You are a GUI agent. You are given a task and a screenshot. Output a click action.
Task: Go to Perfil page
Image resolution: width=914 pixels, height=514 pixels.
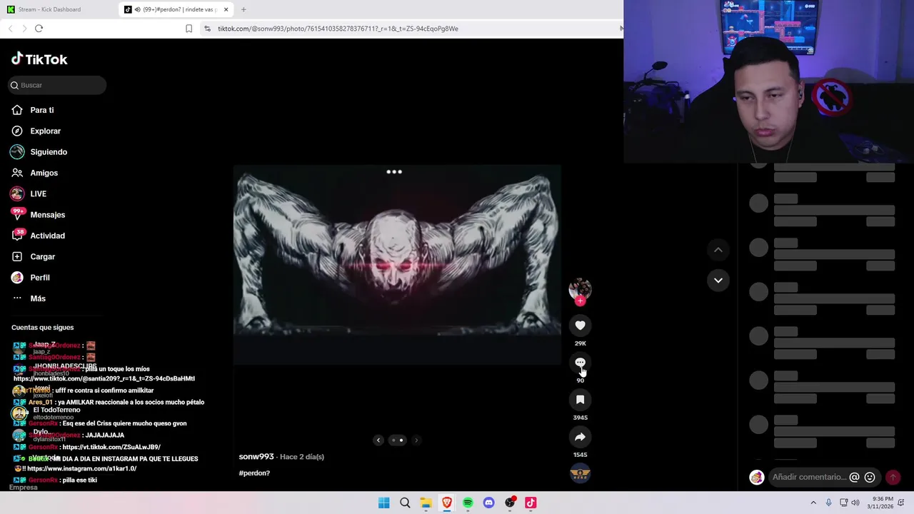pyautogui.click(x=39, y=278)
